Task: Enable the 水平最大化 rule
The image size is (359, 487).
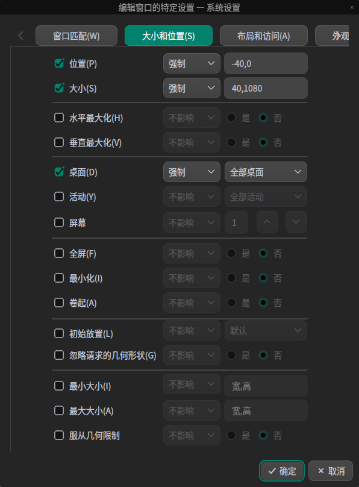Action: [x=58, y=118]
